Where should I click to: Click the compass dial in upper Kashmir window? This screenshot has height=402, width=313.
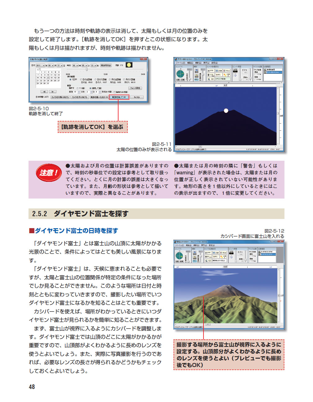pos(180,74)
